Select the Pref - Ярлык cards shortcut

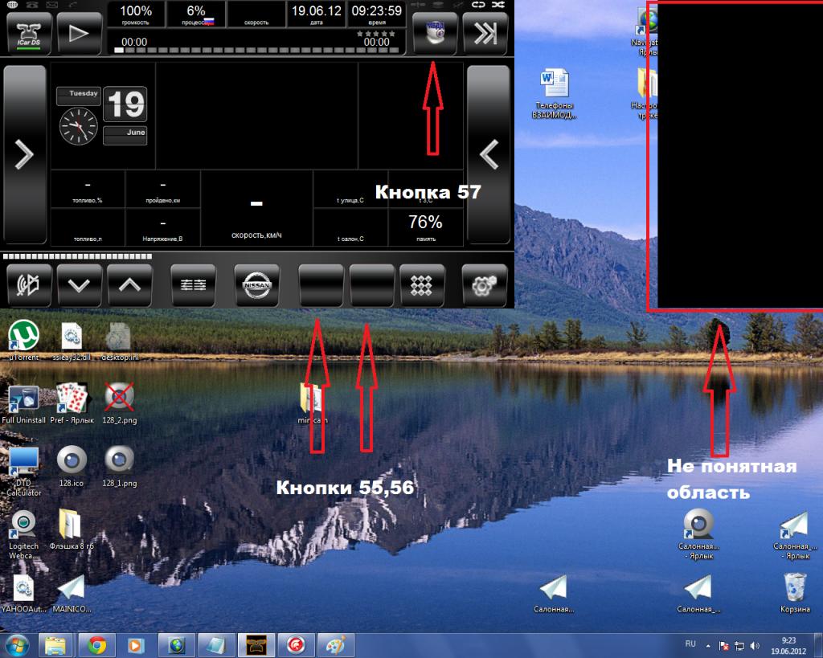(x=72, y=404)
